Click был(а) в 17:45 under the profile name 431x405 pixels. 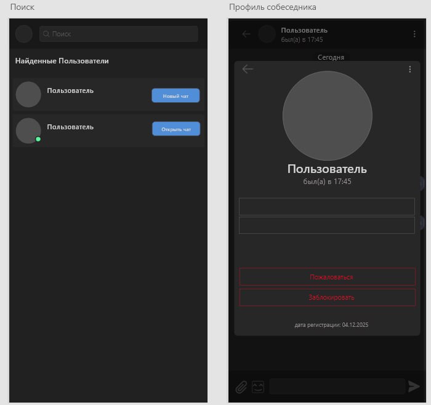point(327,182)
